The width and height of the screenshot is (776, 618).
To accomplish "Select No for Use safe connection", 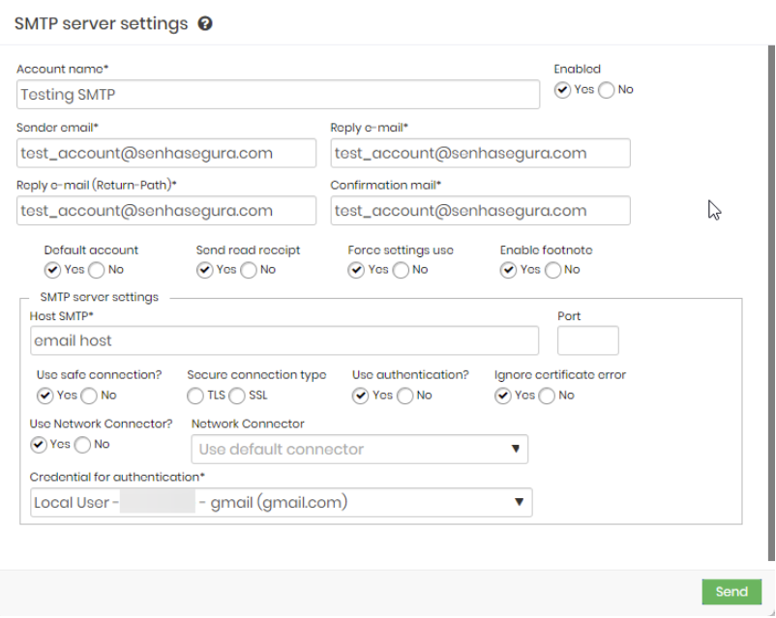I will 88,396.
